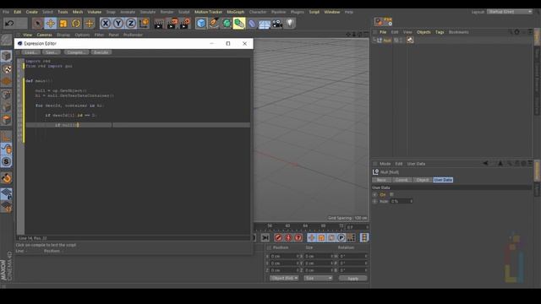Toggle Null visibility dots in Object Manager
This screenshot has width=541, height=304.
(401, 41)
